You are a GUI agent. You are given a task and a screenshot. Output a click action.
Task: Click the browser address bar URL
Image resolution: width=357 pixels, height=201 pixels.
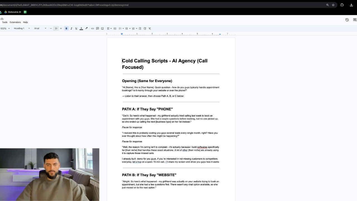coord(64,5)
